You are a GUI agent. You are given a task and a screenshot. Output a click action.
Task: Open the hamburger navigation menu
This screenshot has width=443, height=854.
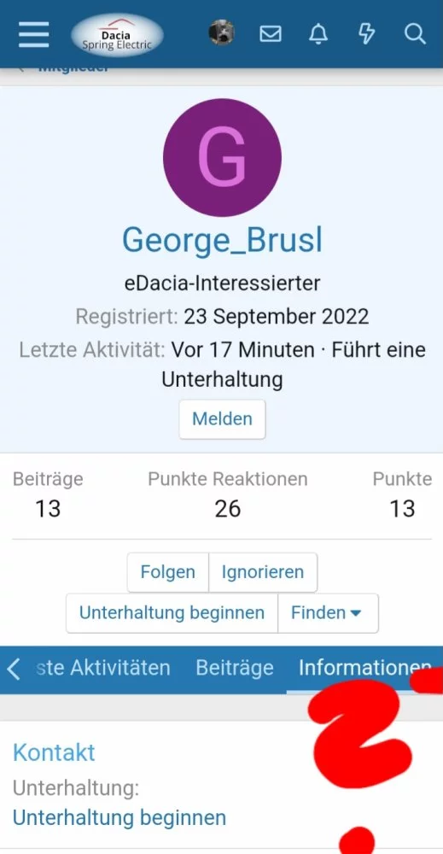[x=34, y=35]
